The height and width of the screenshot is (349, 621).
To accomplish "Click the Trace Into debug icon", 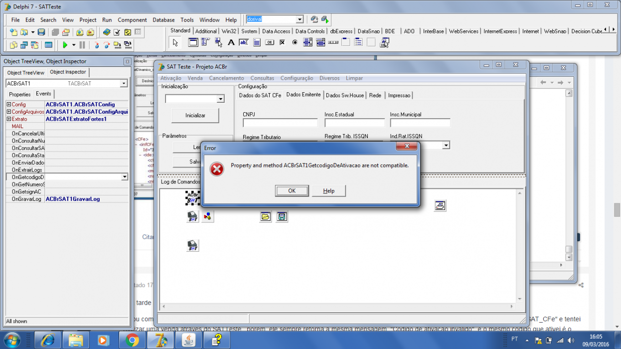I will click(97, 45).
